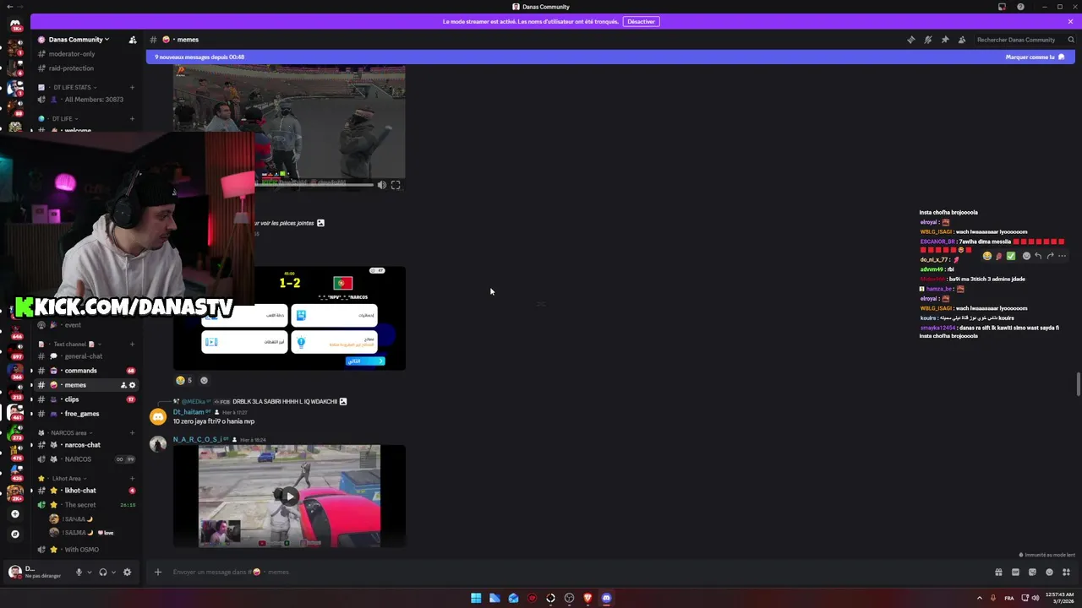The width and height of the screenshot is (1082, 608).
Task: Add reaction icon under football image
Action: pyautogui.click(x=204, y=380)
